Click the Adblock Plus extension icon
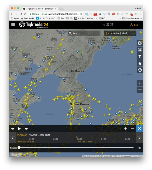 (113, 14)
